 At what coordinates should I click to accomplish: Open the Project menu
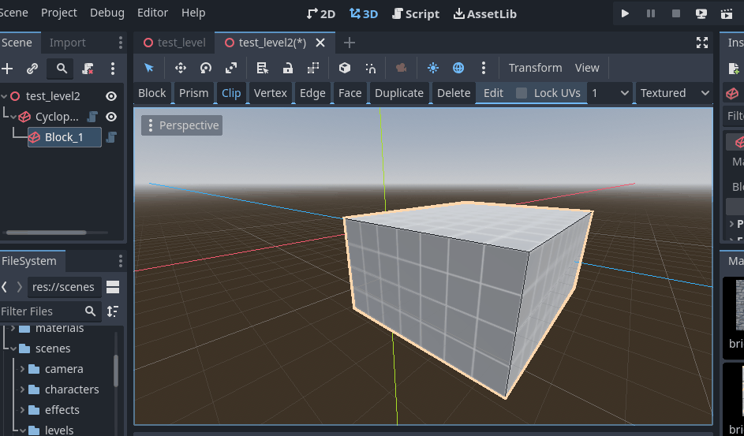59,13
